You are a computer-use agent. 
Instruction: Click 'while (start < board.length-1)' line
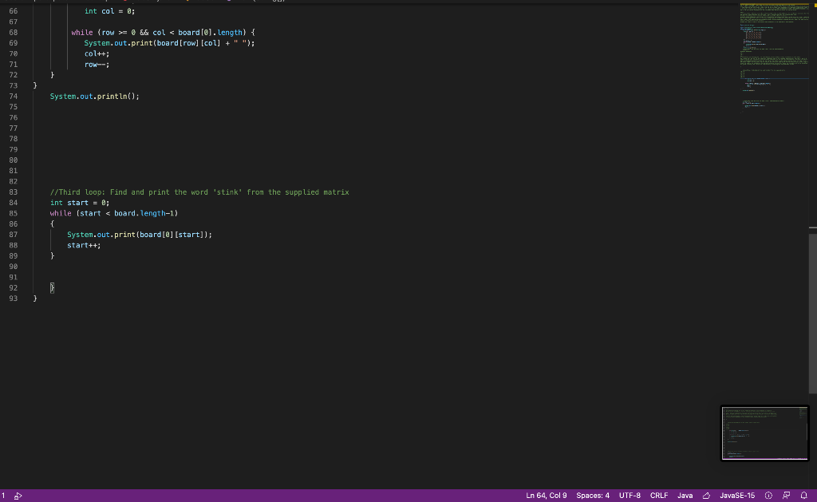(114, 214)
